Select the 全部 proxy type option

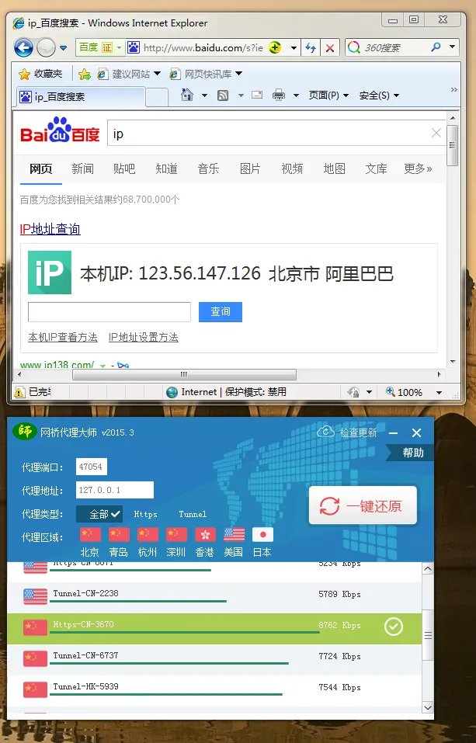click(99, 514)
